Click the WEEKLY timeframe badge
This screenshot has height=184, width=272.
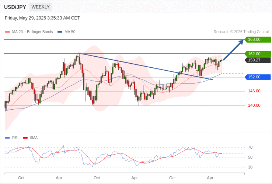point(41,7)
